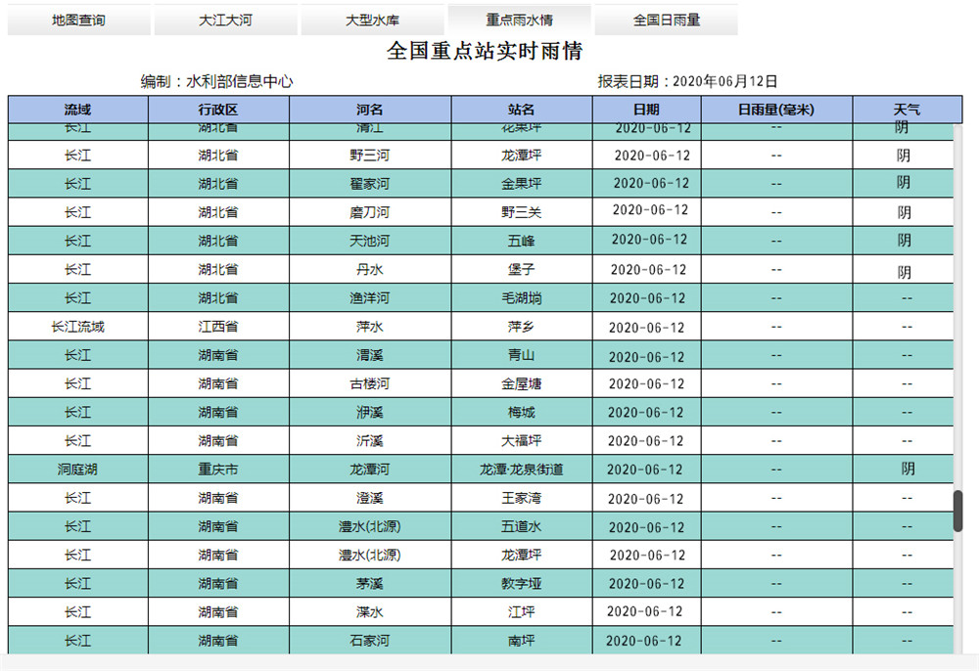The height and width of the screenshot is (671, 979).
Task: Click the 长江流域 basin cell
Action: coord(78,327)
